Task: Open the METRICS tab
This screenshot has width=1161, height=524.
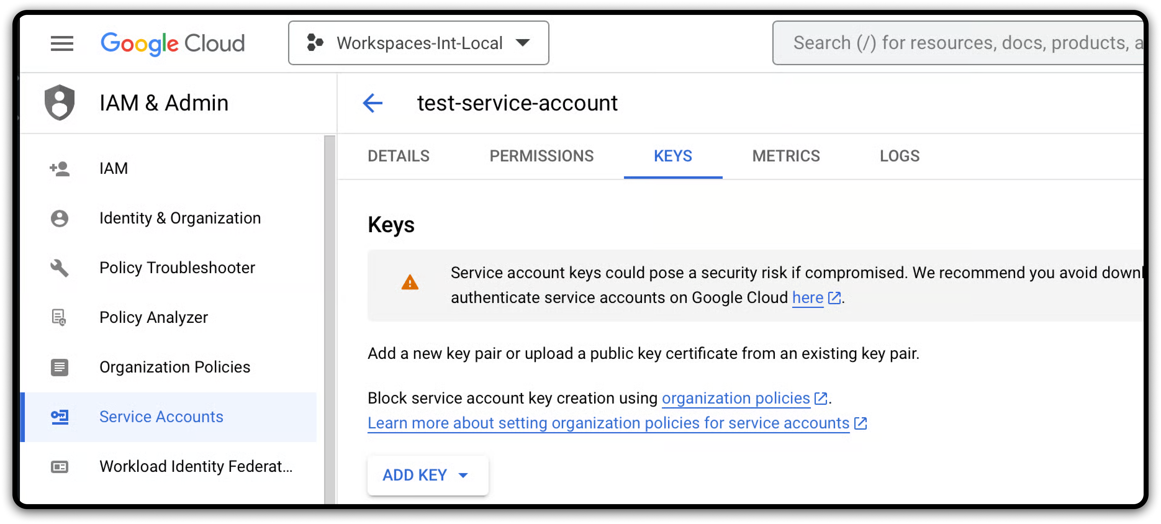Action: 786,156
